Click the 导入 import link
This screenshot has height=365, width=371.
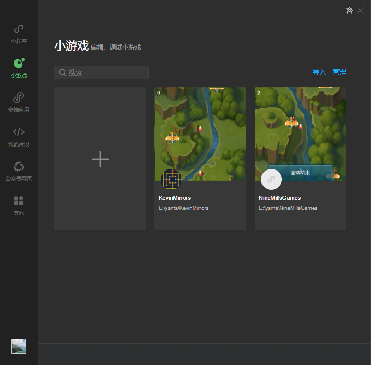(x=319, y=72)
